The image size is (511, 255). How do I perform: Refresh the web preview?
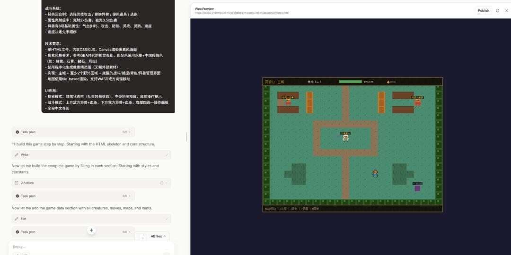coord(497,10)
